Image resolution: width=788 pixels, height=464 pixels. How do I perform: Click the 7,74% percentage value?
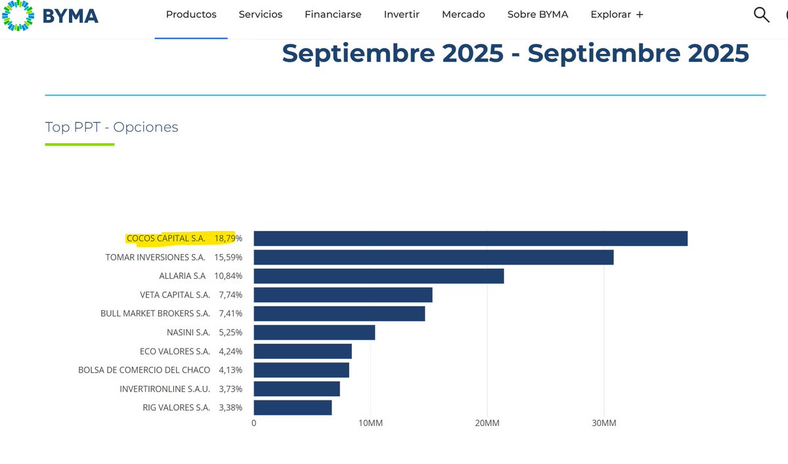(230, 295)
